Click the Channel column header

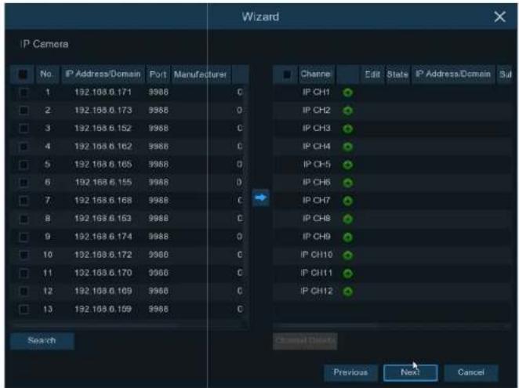(x=316, y=74)
